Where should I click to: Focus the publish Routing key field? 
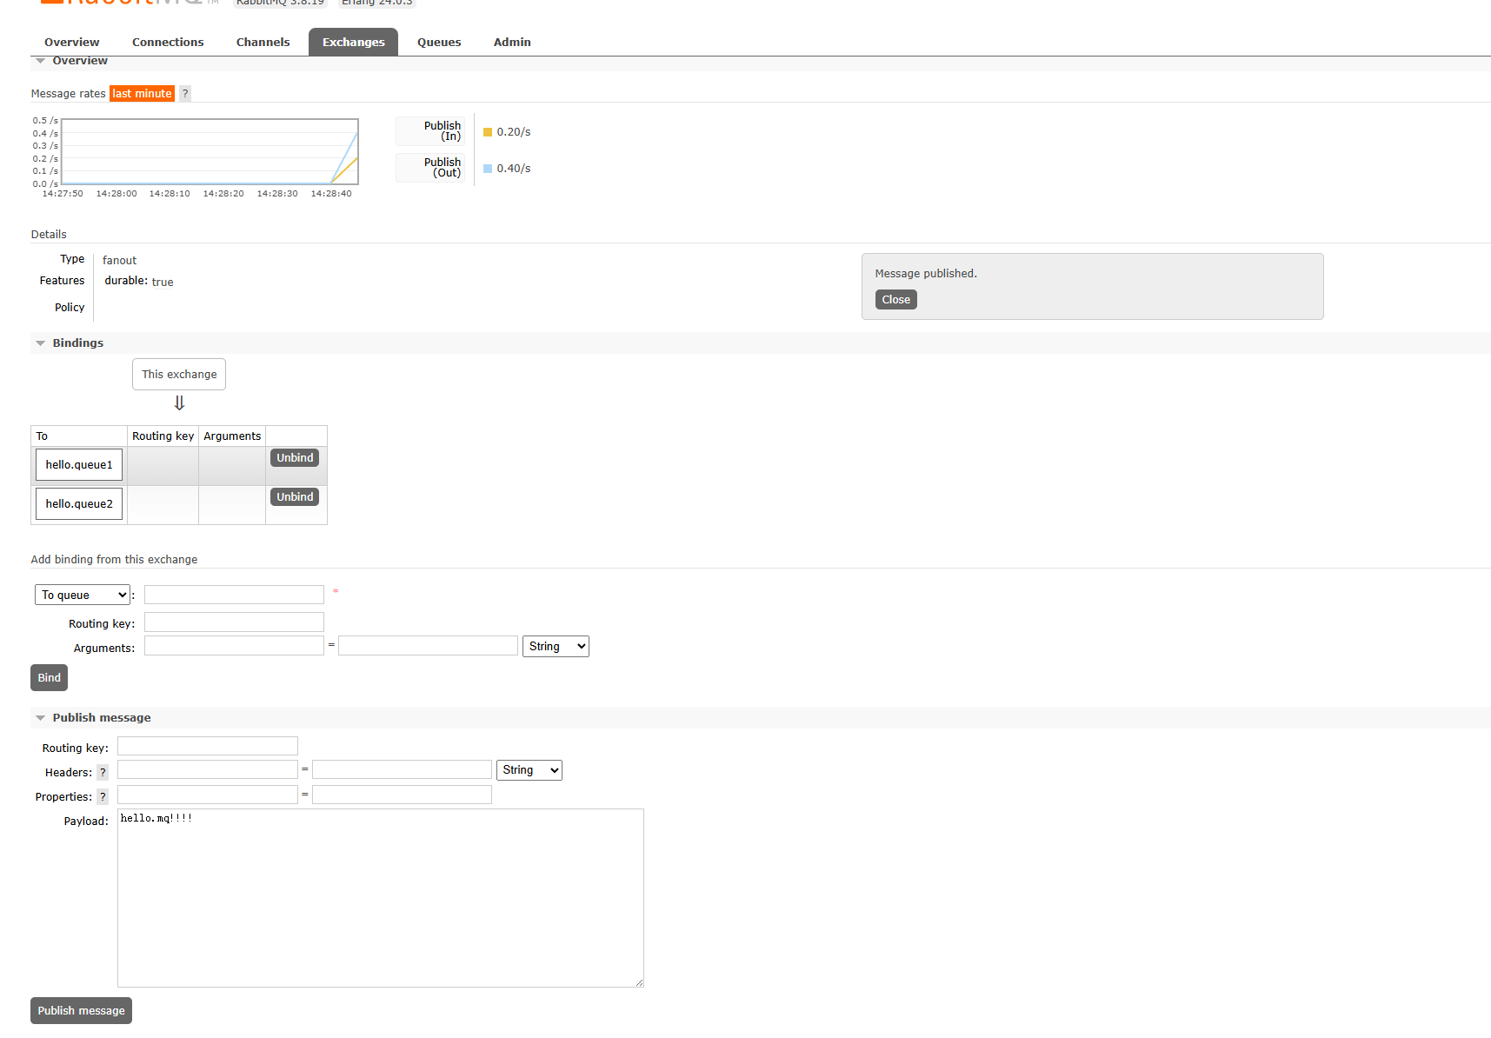pyautogui.click(x=208, y=746)
